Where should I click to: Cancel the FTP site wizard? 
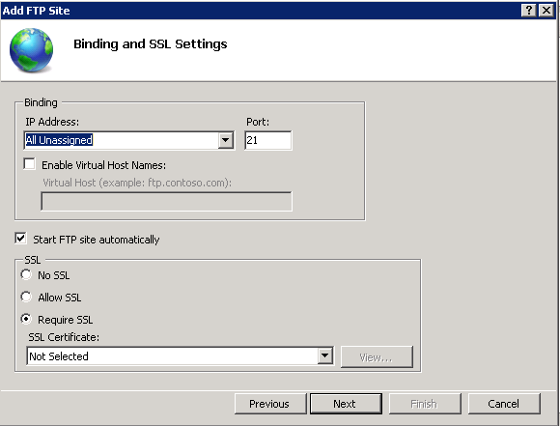click(x=504, y=404)
